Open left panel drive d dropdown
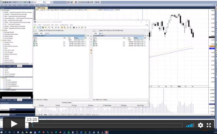This screenshot has width=217, height=134. pyautogui.click(x=36, y=31)
